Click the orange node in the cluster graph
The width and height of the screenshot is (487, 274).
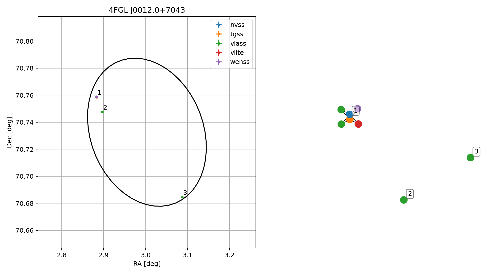point(350,119)
